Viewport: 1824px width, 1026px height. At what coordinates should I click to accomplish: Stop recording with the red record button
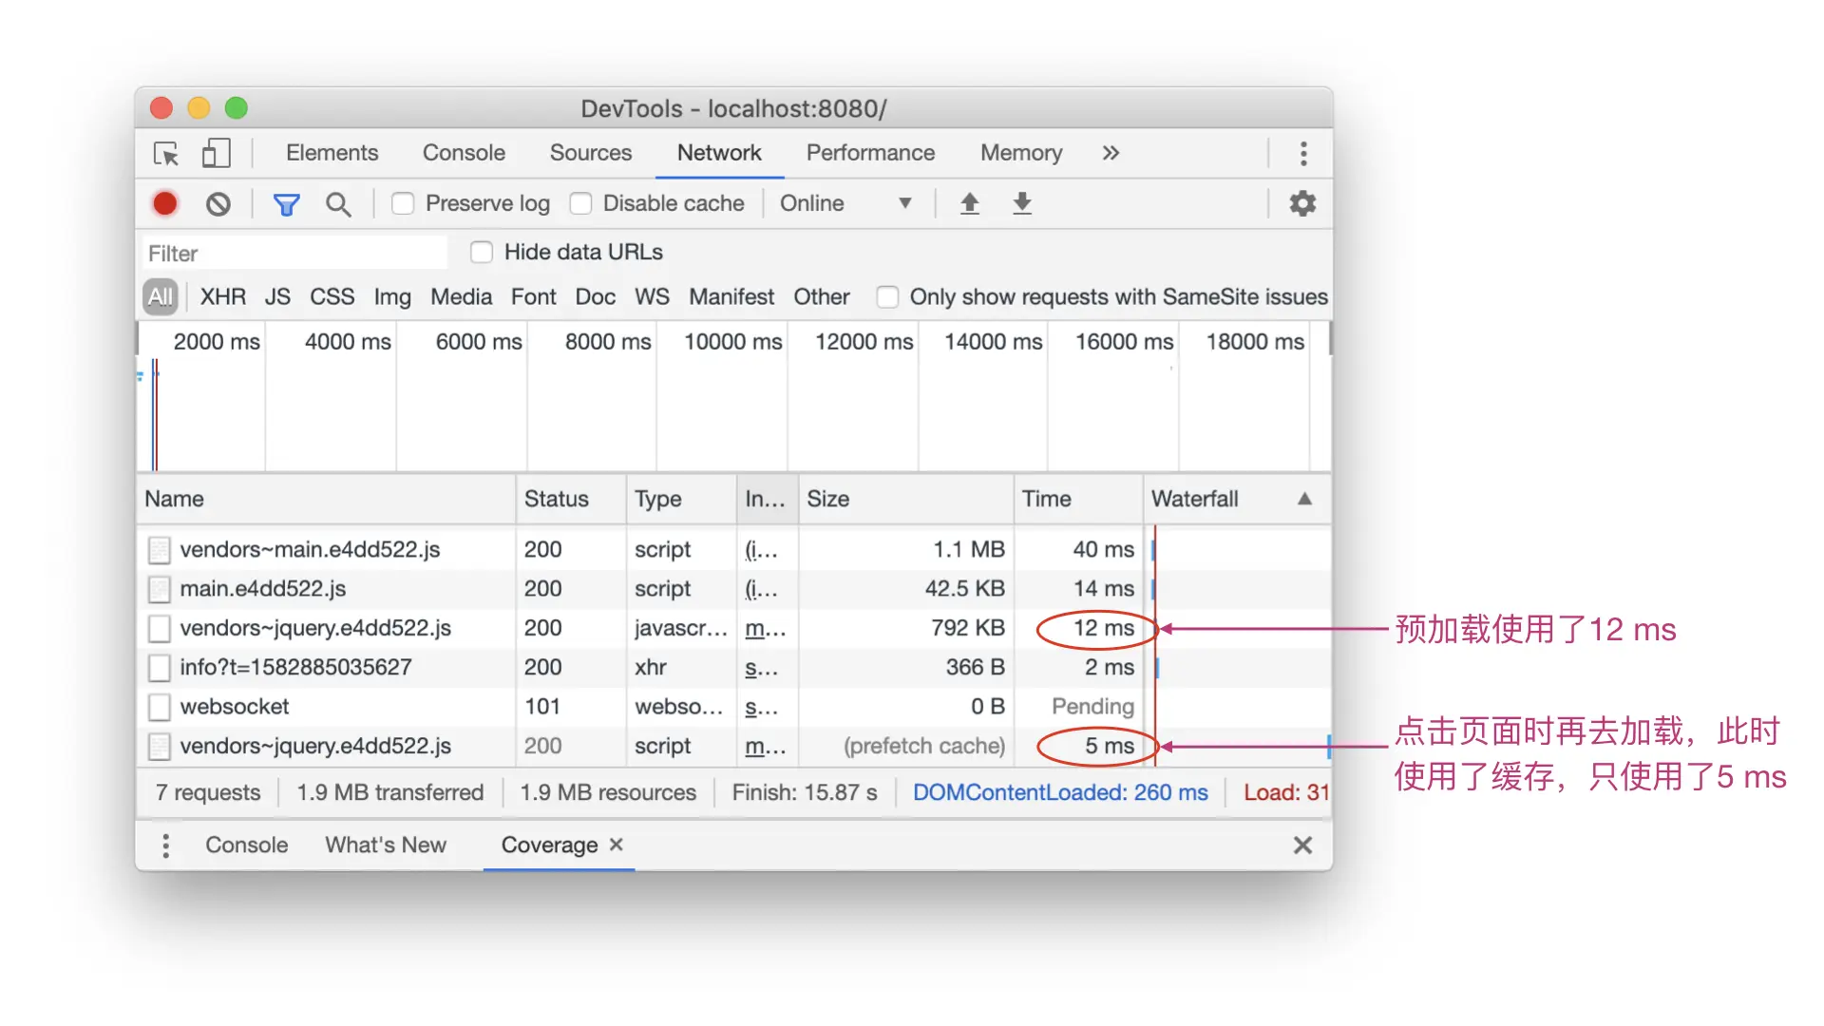click(x=165, y=203)
